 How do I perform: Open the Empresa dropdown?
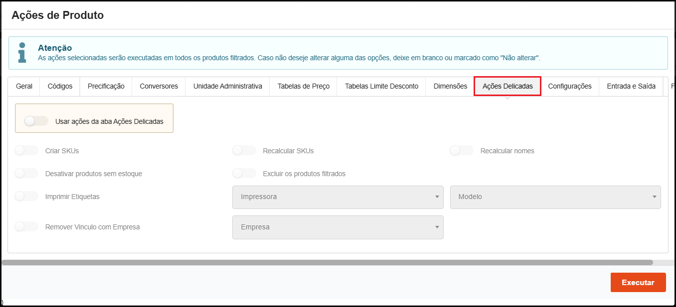click(338, 227)
